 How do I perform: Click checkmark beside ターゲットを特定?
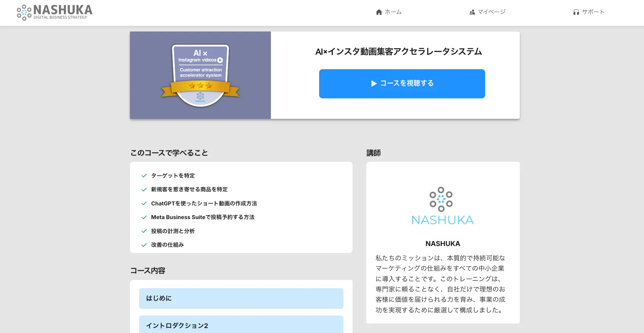coord(144,176)
